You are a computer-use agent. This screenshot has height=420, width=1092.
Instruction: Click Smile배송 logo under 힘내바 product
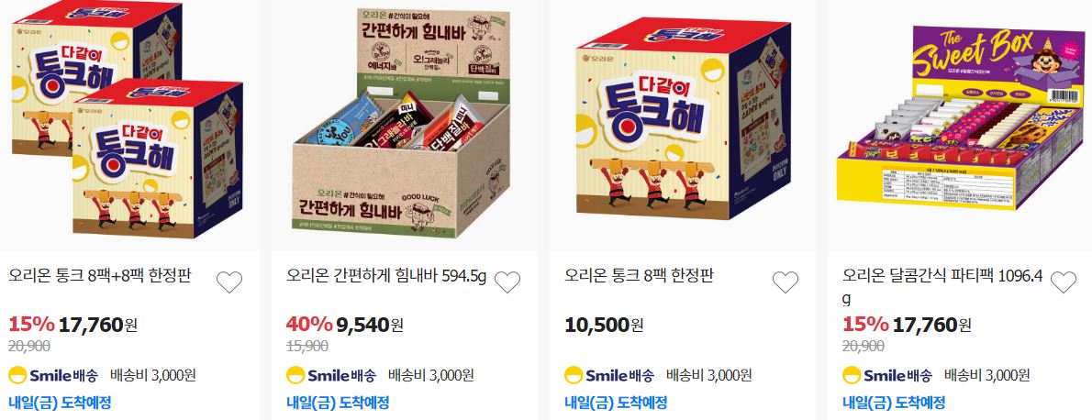[330, 375]
